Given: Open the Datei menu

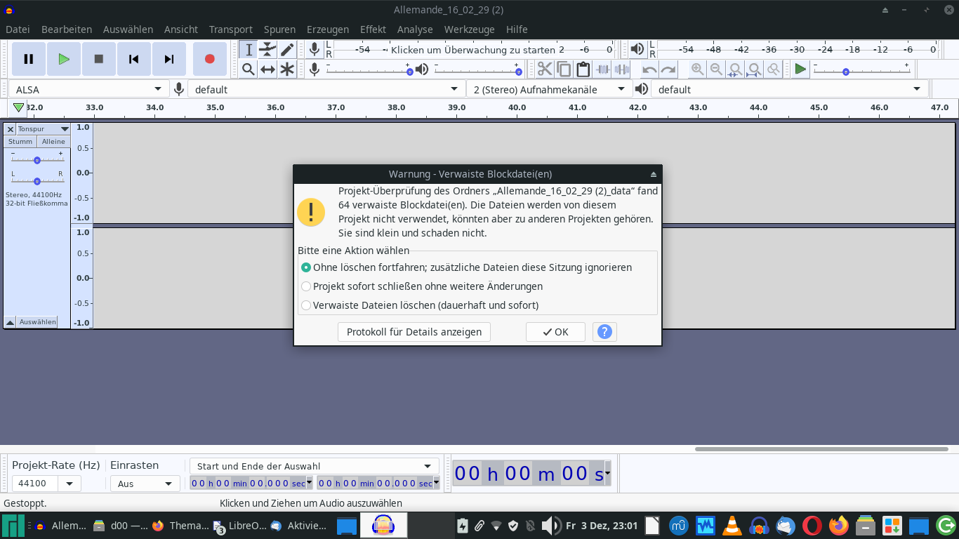Looking at the screenshot, I should click(x=18, y=29).
